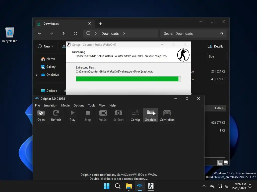Open the Recycle Bin on desktop
The height and width of the screenshot is (192, 257).
10,35
